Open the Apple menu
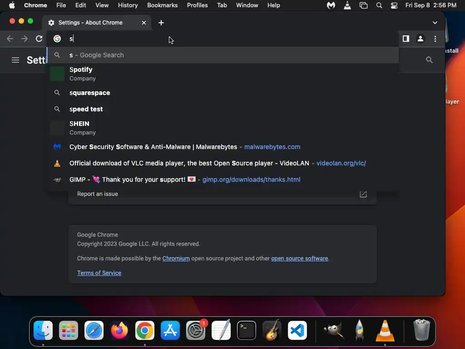The width and height of the screenshot is (465, 349). (12, 5)
